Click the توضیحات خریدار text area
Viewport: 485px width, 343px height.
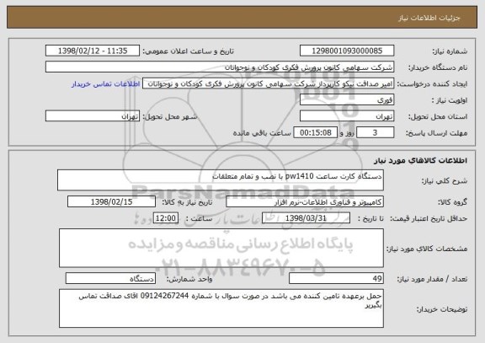coord(221,308)
